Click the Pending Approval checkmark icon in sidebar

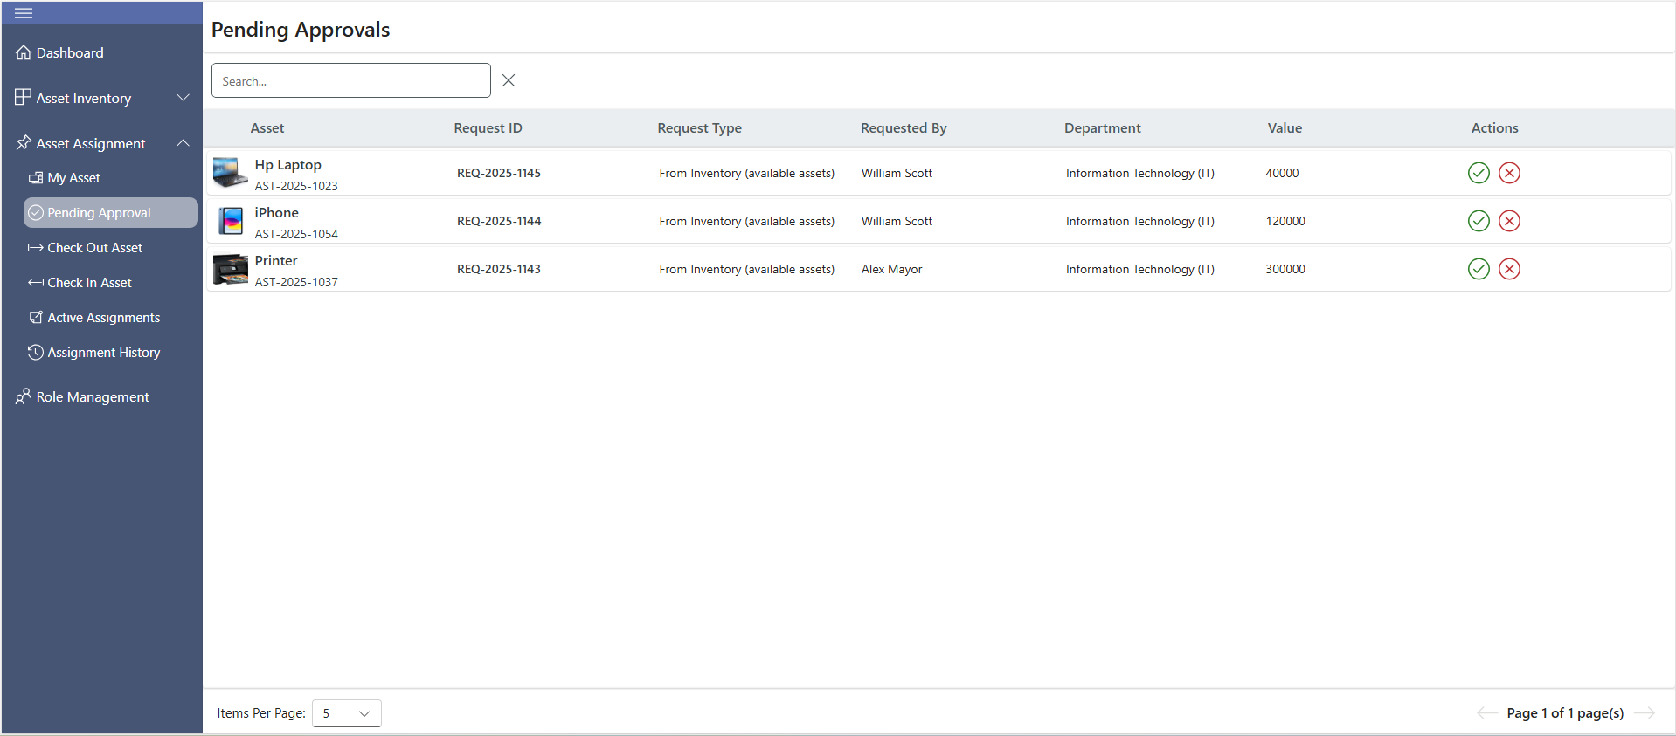coord(36,213)
